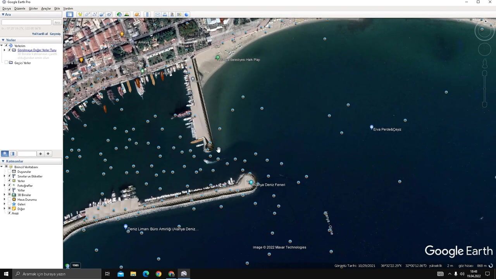
Task: Hide the sidebar using toolbar button
Action: click(69, 14)
